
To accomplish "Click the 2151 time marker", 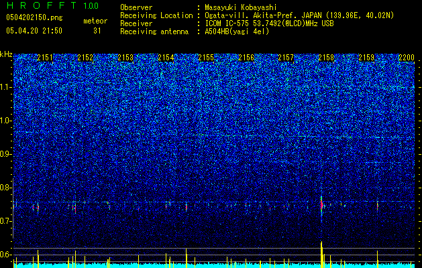I will coord(45,58).
